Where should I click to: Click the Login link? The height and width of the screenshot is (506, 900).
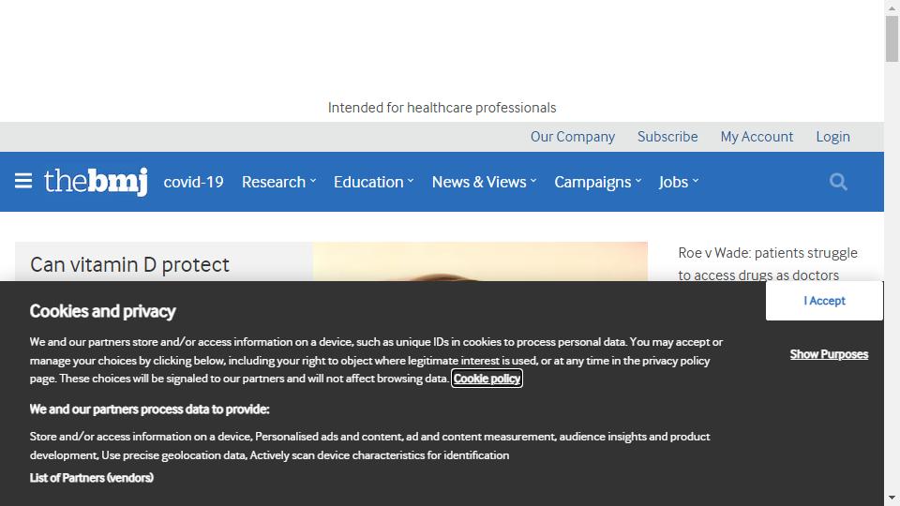832,137
